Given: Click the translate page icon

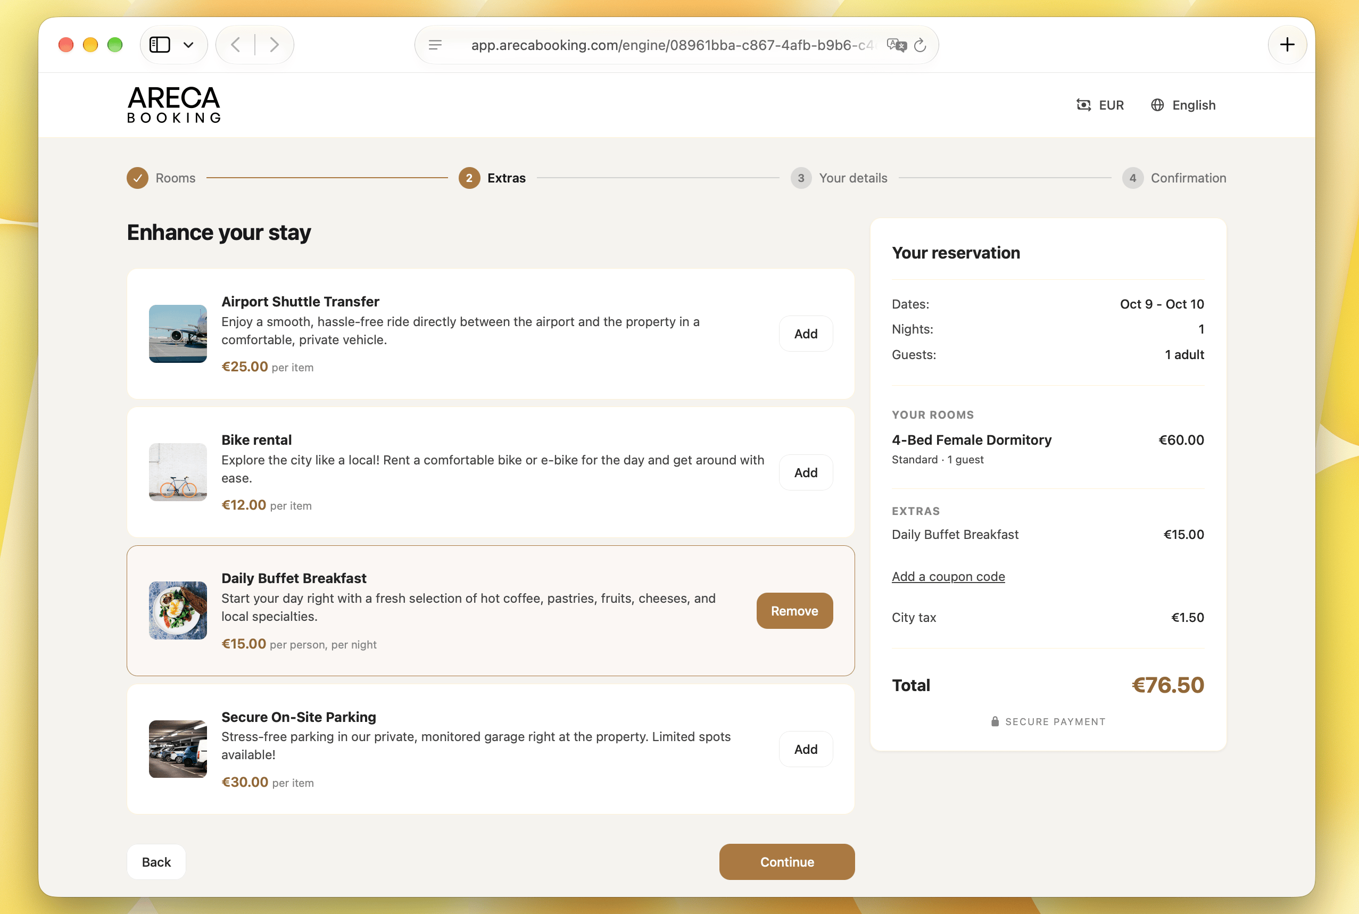Looking at the screenshot, I should click(x=896, y=45).
